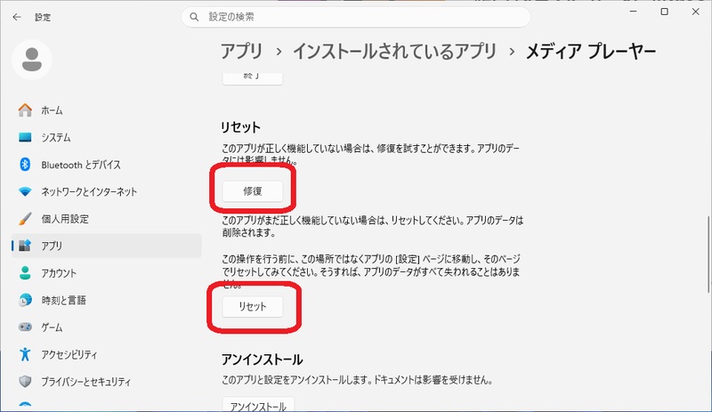Select アプリ in the sidebar
This screenshot has height=412, width=712.
(x=106, y=246)
